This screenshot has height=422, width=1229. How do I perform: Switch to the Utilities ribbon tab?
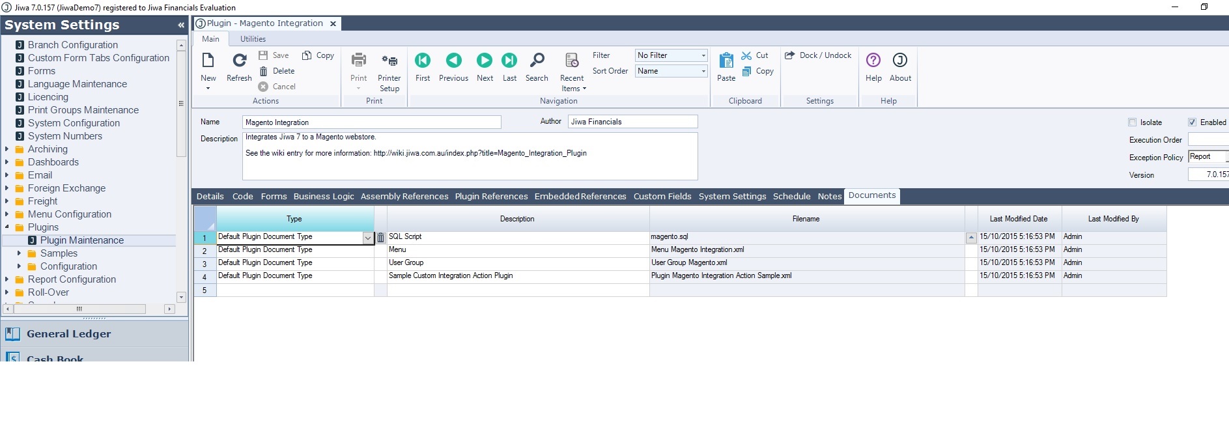253,39
